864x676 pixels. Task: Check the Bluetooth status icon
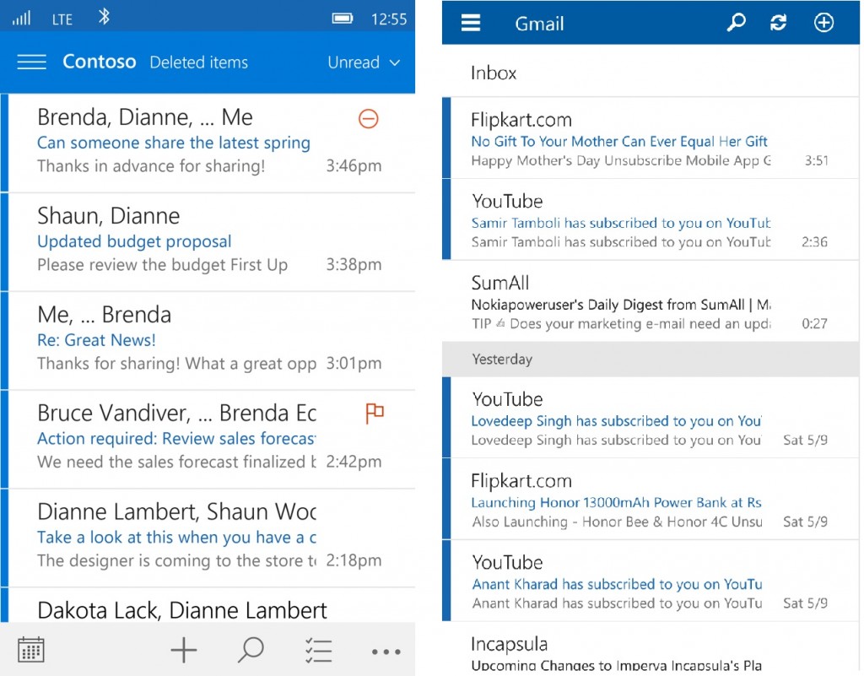104,17
